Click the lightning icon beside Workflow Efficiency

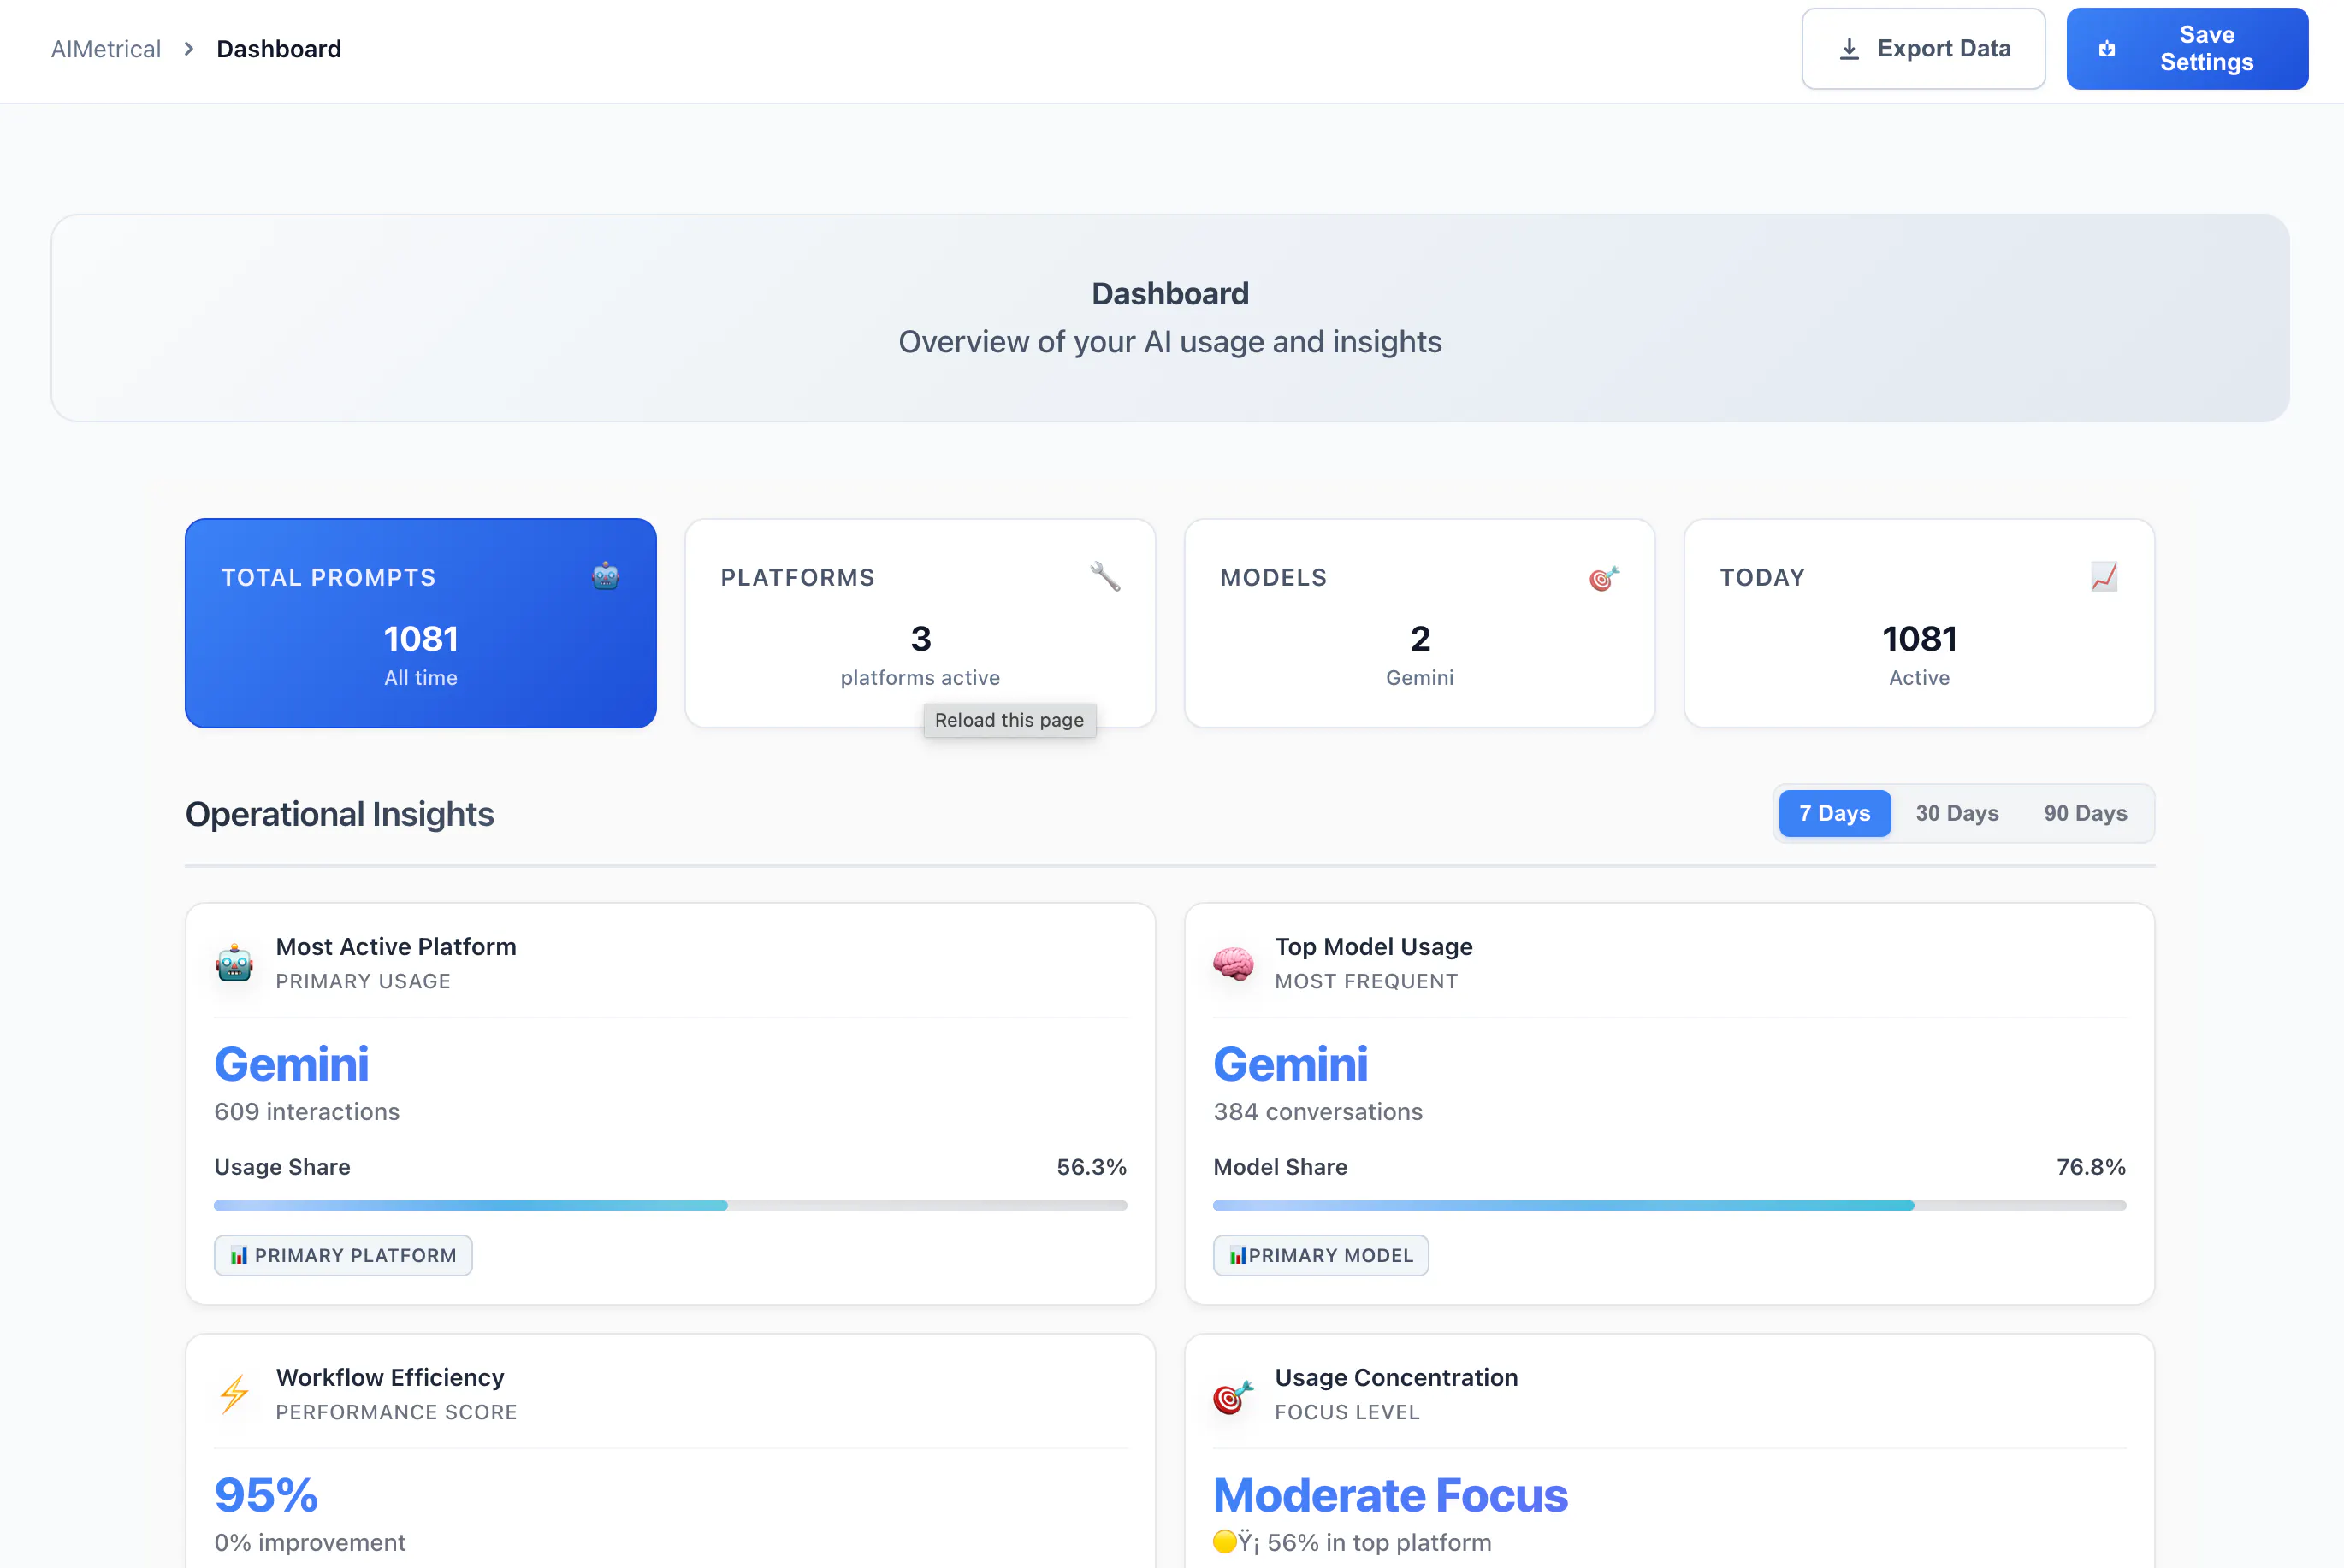[235, 1394]
